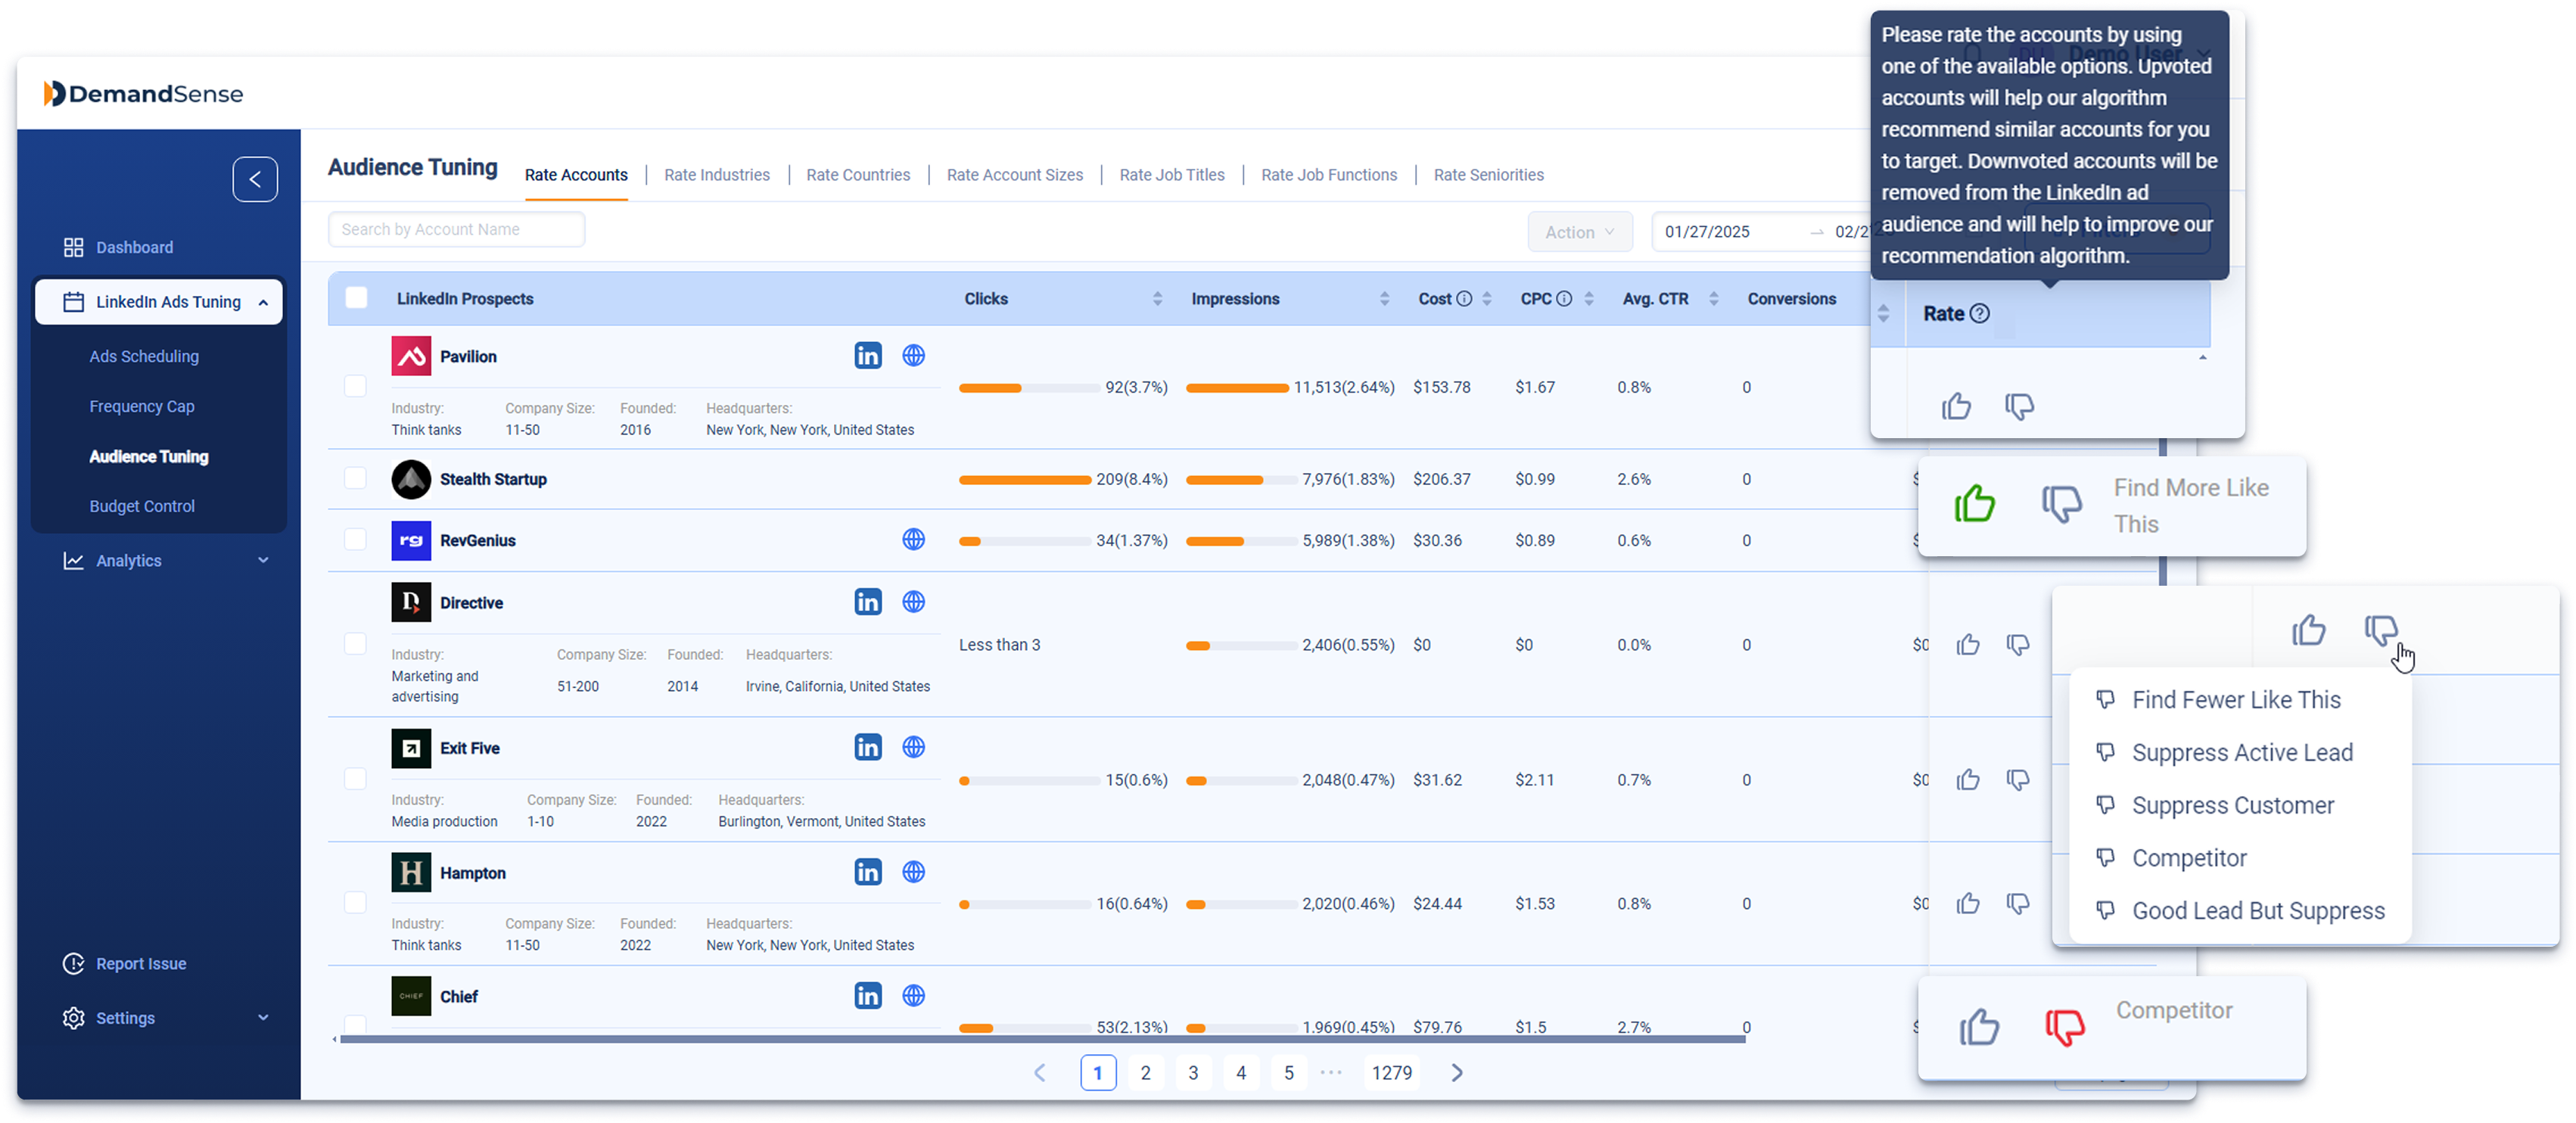Sort by the Impressions column arrows
Viewport: 2576px width, 1123px height.
tap(1384, 298)
